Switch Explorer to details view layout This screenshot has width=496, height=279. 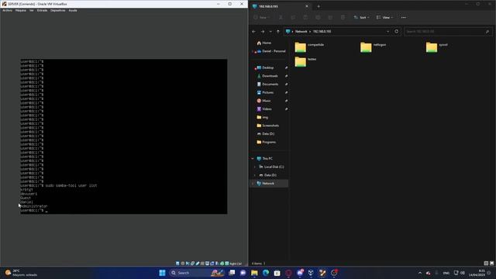(486, 263)
